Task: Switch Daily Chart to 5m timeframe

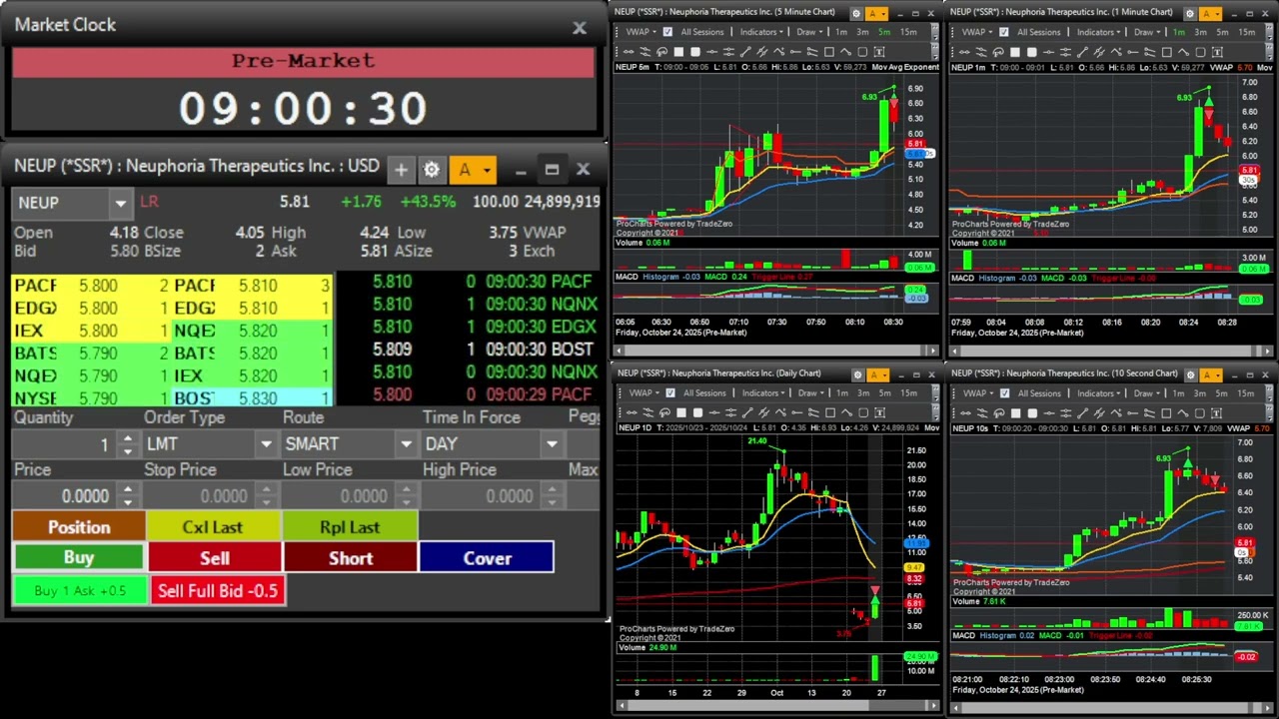Action: pos(884,392)
